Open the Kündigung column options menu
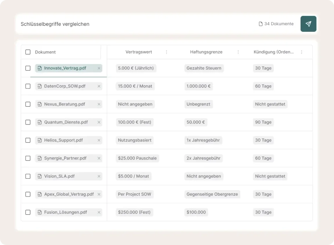Image resolution: width=334 pixels, height=245 pixels. (302, 52)
